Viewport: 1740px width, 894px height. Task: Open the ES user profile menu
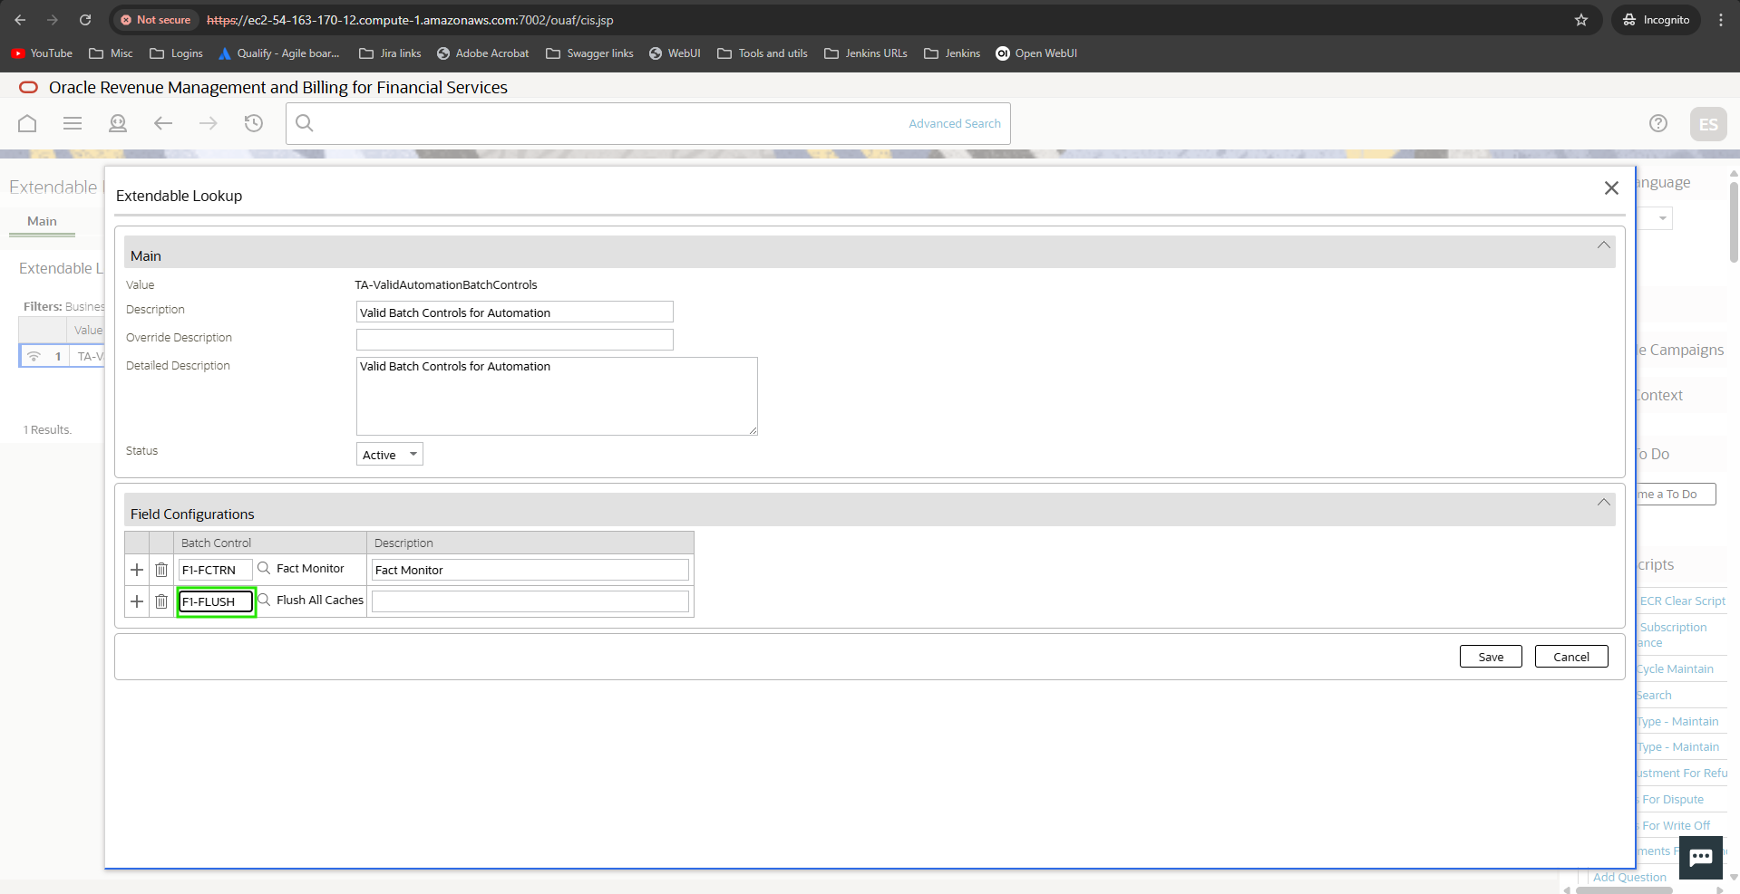(1707, 124)
